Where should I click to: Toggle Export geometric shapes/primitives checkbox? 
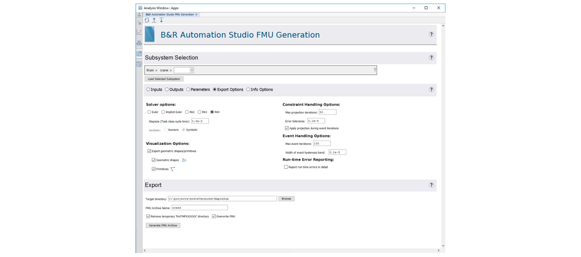pos(149,151)
